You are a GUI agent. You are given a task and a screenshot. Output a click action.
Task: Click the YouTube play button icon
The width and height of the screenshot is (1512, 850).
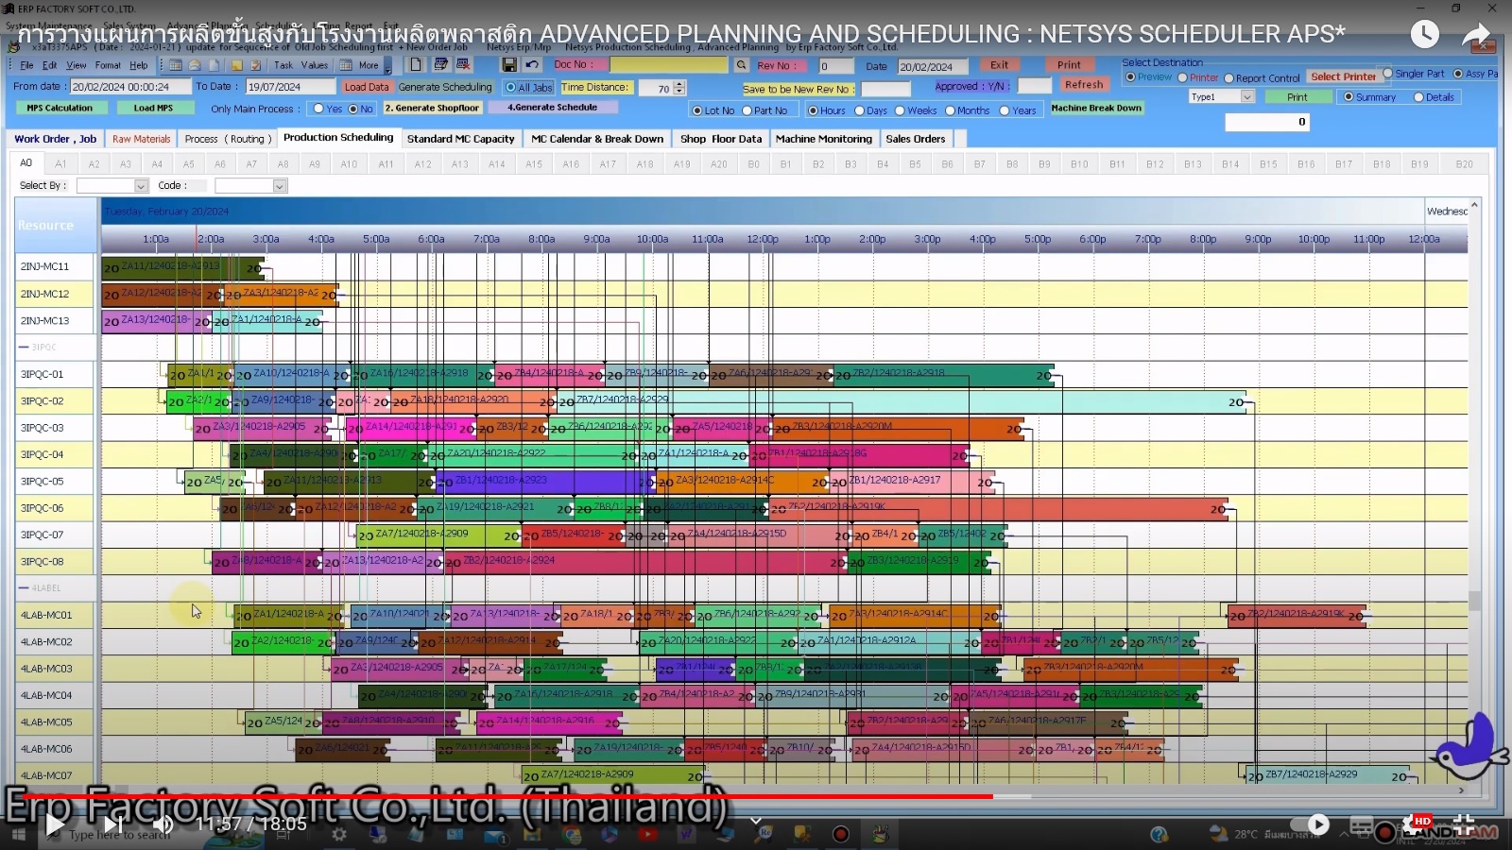[55, 824]
